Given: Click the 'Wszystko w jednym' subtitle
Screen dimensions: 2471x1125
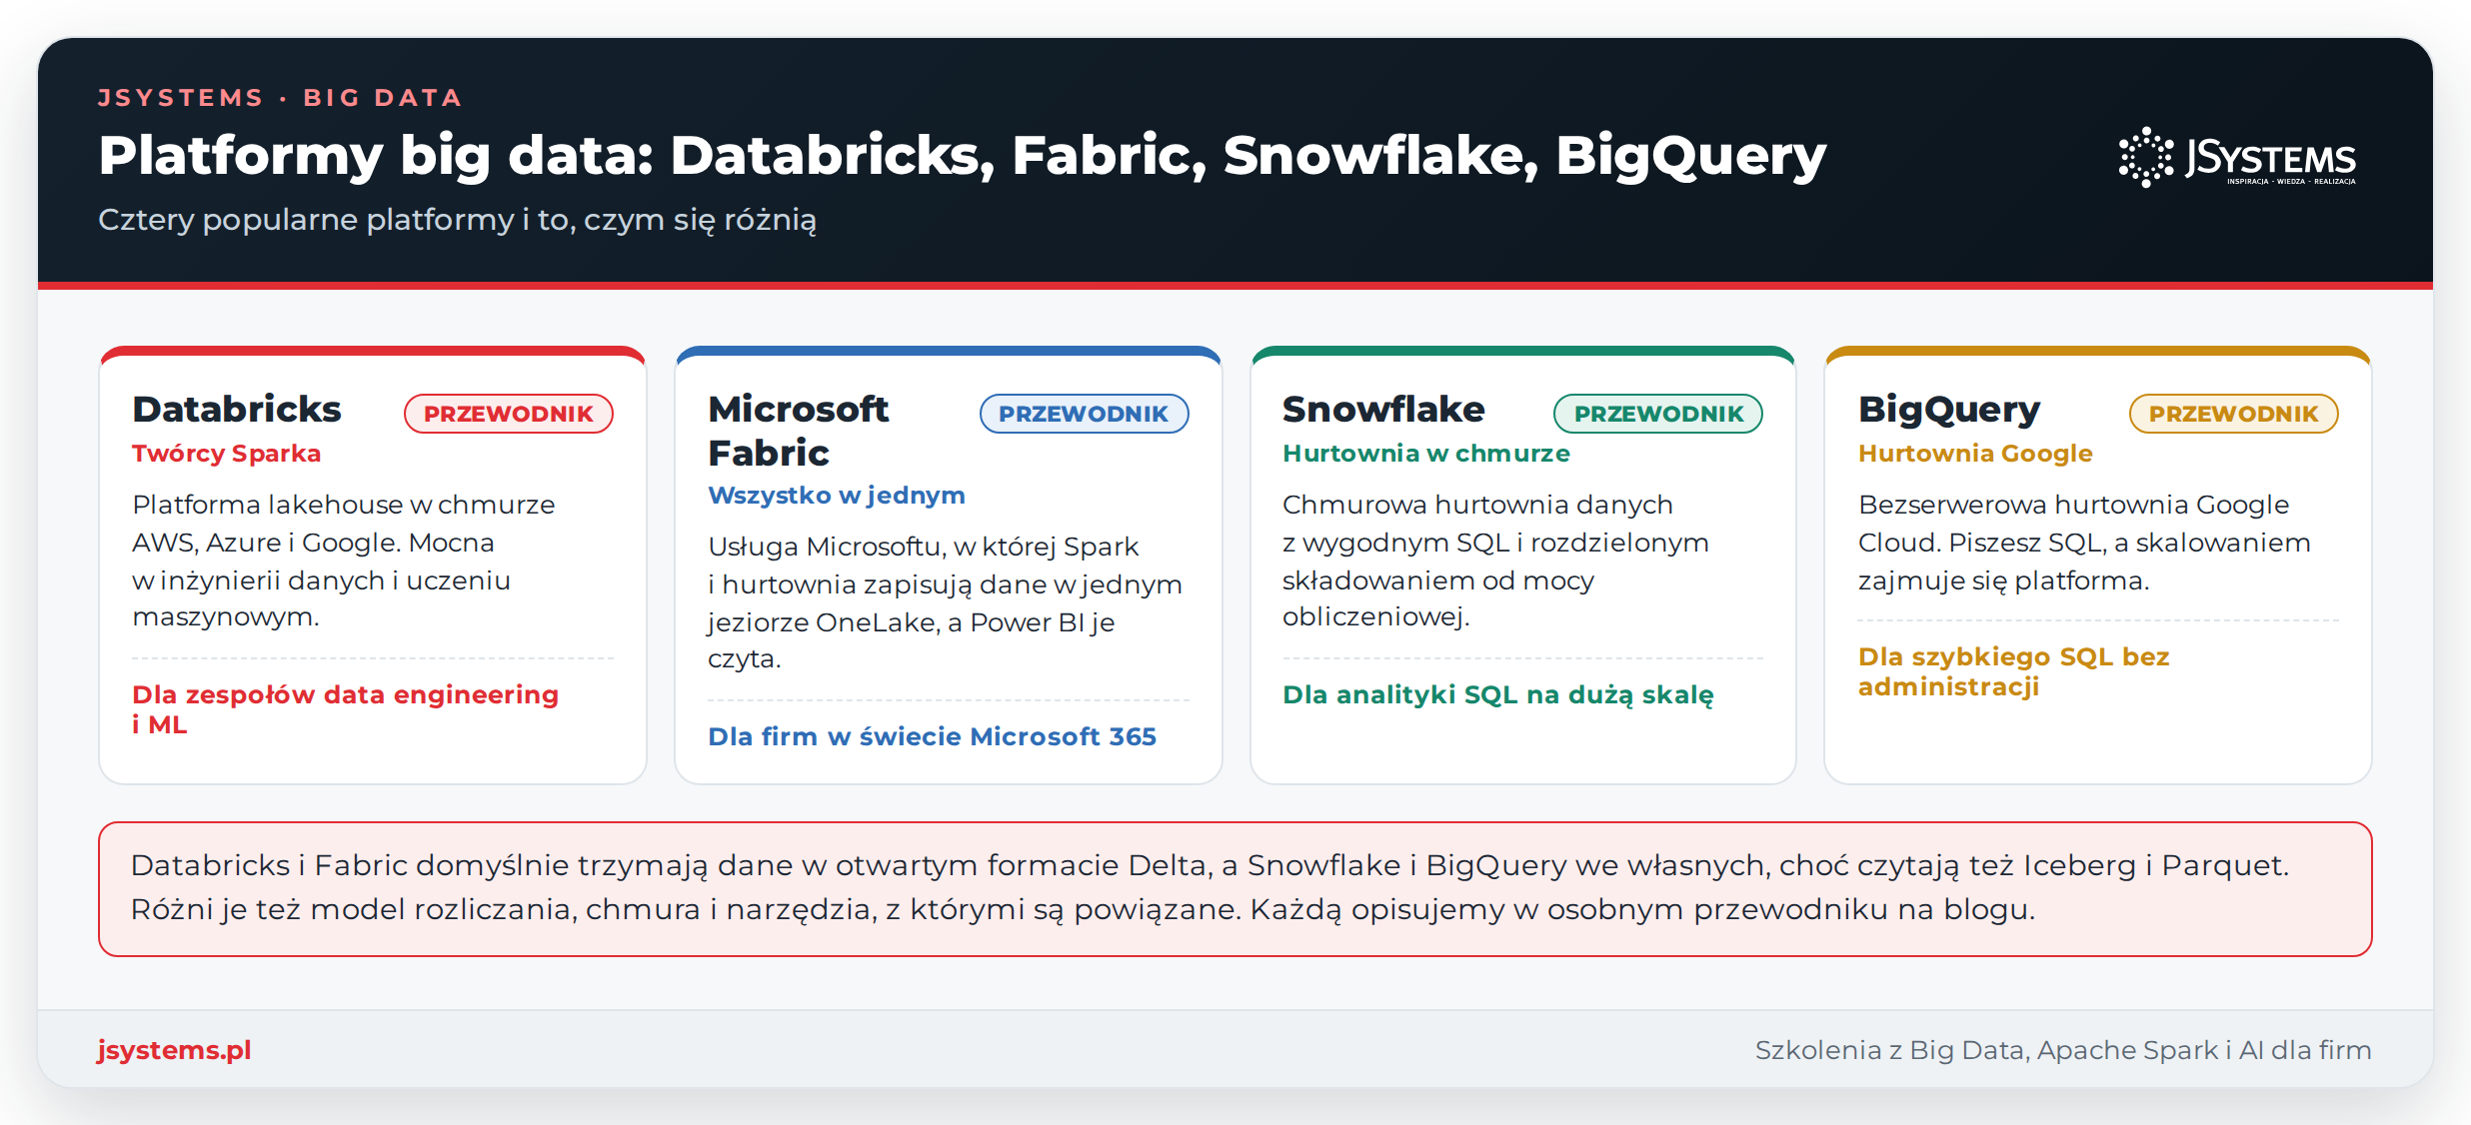Looking at the screenshot, I should (x=837, y=496).
